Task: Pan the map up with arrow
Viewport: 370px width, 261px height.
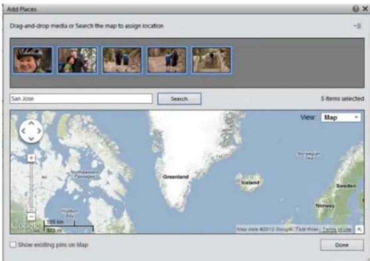Action: tap(31, 123)
